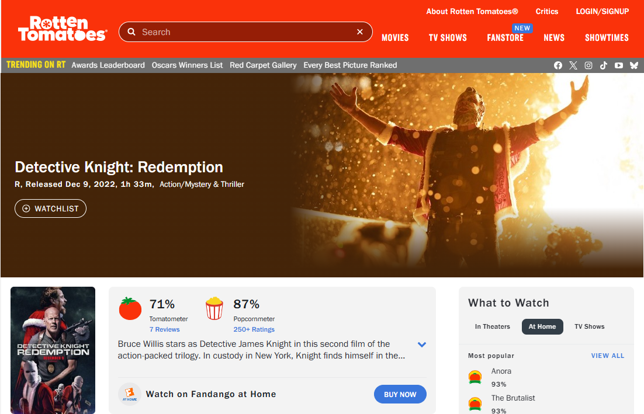Viewport: 644px width, 414px height.
Task: Open the TV SHOWS navigation menu
Action: click(448, 37)
